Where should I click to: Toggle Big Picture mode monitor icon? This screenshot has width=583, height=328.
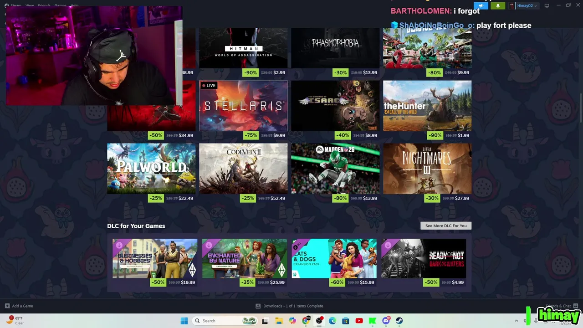coord(547,5)
